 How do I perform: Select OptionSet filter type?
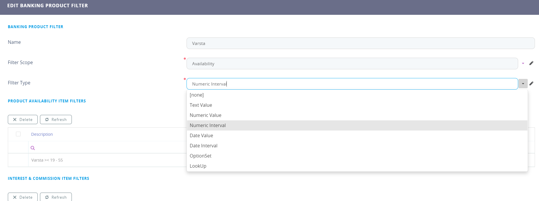200,156
